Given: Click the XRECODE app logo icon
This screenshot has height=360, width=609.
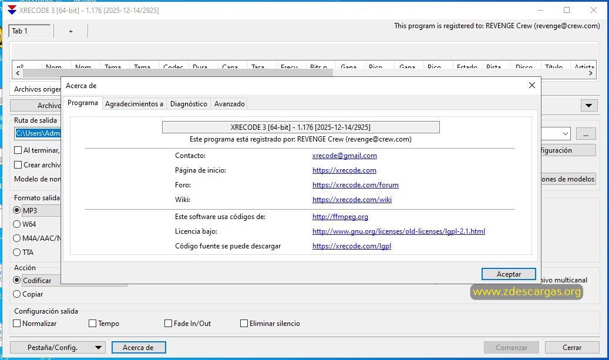Looking at the screenshot, I should (x=12, y=10).
